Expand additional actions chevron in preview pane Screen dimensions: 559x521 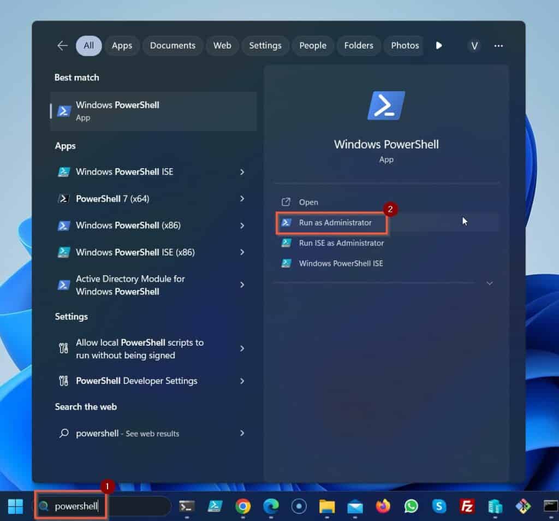[490, 283]
